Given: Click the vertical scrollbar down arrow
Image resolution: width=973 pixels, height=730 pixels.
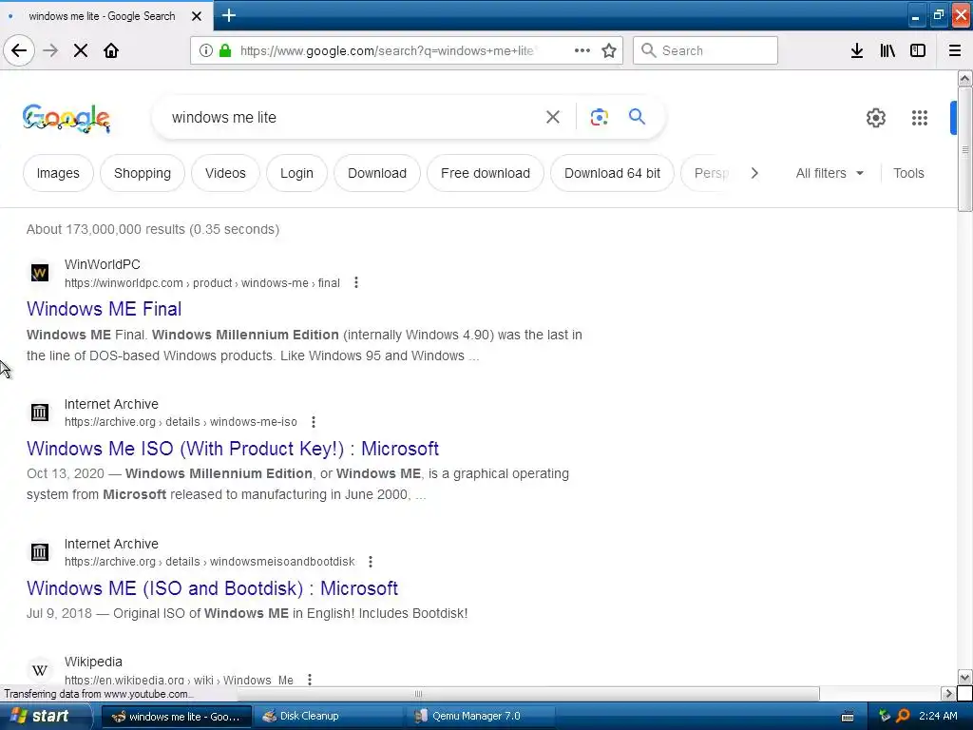Looking at the screenshot, I should (x=964, y=677).
